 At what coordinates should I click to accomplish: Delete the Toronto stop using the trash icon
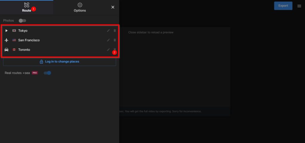tap(115, 49)
